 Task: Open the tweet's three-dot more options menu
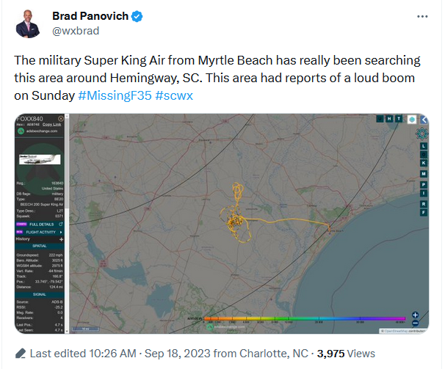coord(422,17)
